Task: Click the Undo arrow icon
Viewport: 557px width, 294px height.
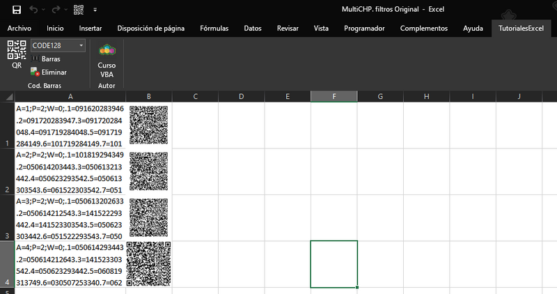Action: pyautogui.click(x=33, y=10)
